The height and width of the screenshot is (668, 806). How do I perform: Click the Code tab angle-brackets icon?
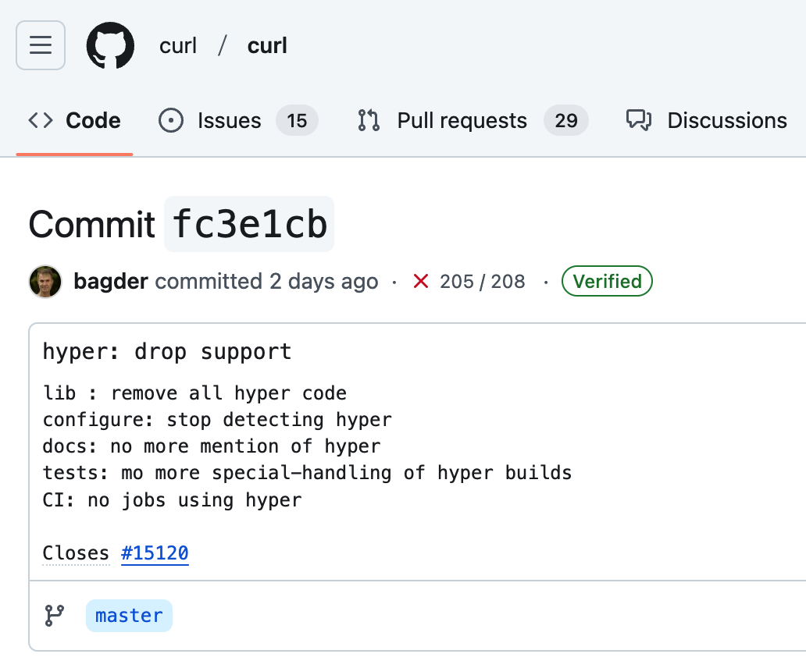click(41, 120)
